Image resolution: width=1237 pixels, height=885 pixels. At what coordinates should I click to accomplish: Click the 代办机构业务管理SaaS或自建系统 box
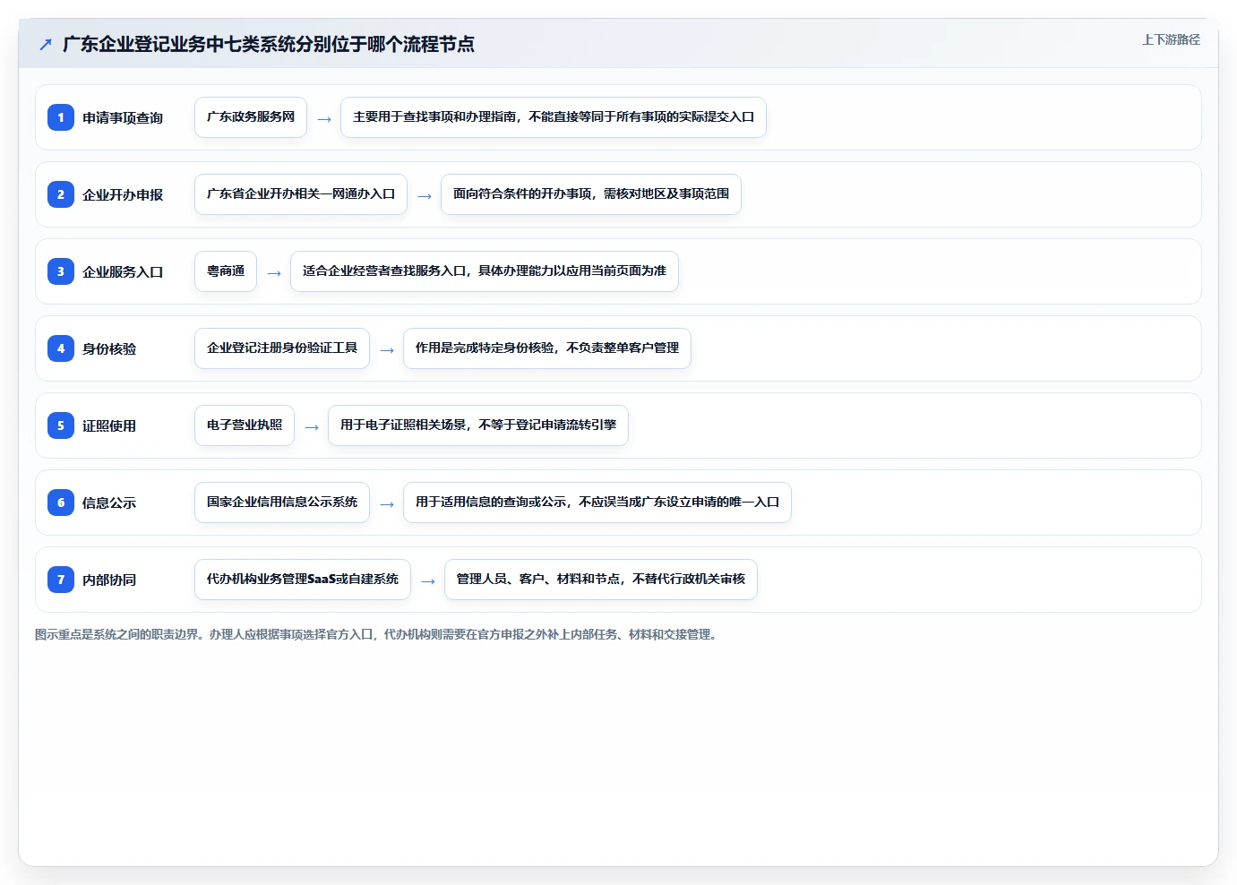(x=303, y=580)
